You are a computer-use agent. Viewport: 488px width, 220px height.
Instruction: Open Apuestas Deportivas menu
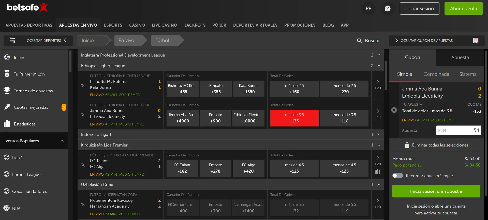[29, 25]
